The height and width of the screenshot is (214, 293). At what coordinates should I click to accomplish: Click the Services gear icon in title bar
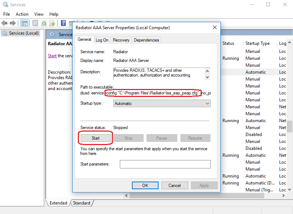coord(5,4)
